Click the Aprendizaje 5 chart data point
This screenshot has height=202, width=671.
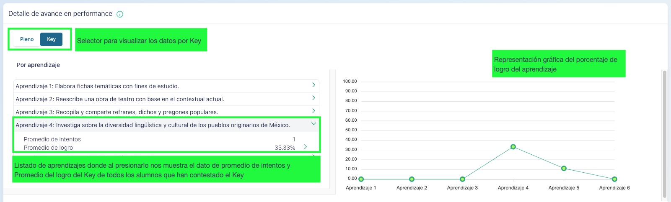(x=564, y=168)
